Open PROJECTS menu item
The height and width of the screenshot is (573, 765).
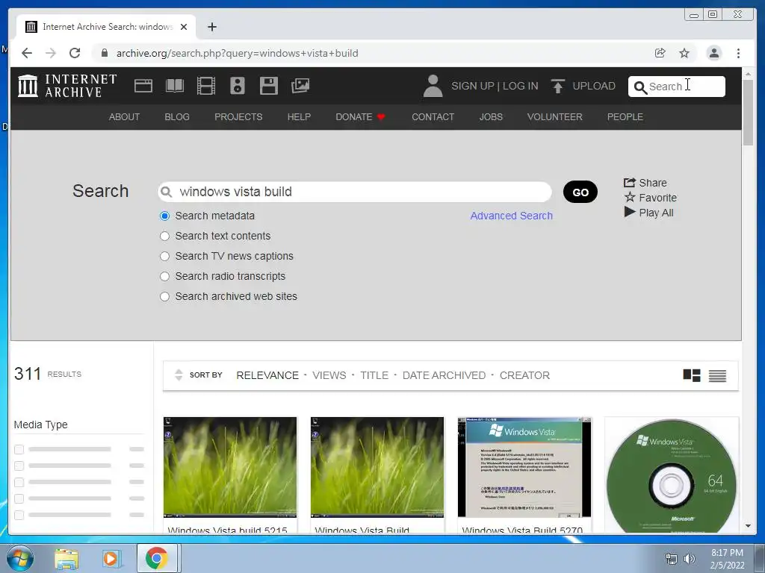pyautogui.click(x=238, y=117)
